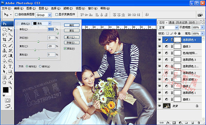
Task: Select the Brush tool
Action: click(x=10, y=46)
